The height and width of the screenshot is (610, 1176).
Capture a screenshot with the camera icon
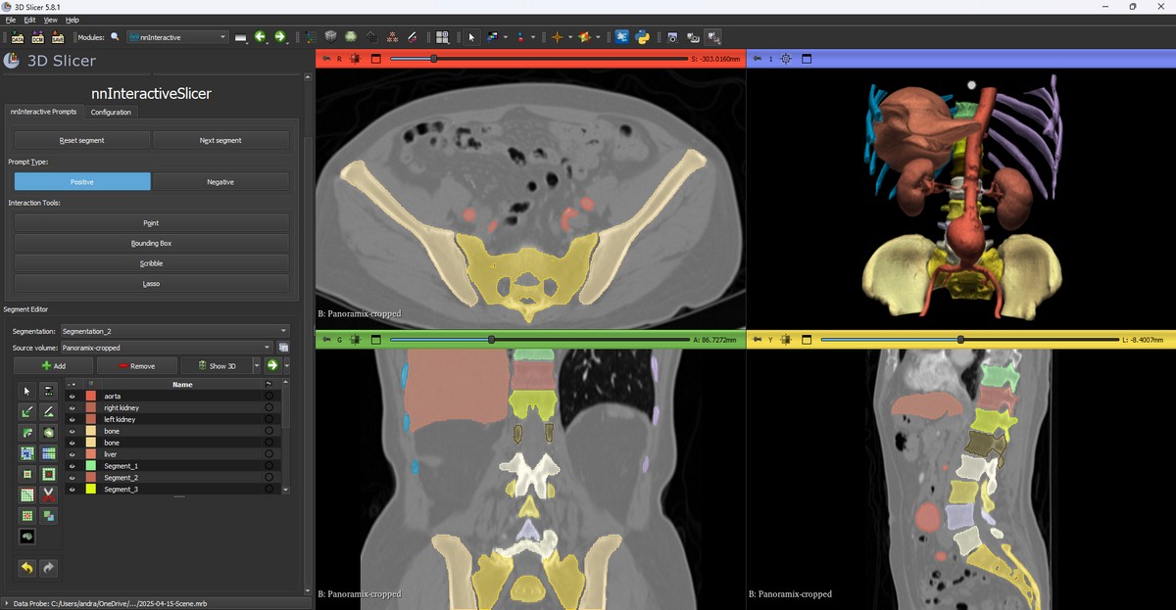(x=671, y=37)
